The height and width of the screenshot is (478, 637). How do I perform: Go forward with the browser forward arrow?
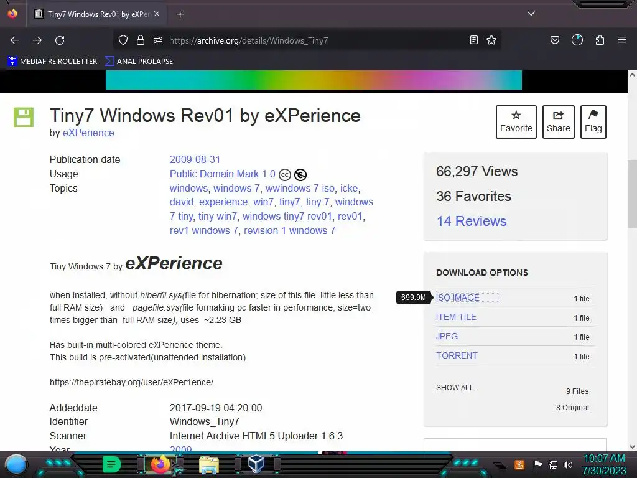[x=37, y=40]
